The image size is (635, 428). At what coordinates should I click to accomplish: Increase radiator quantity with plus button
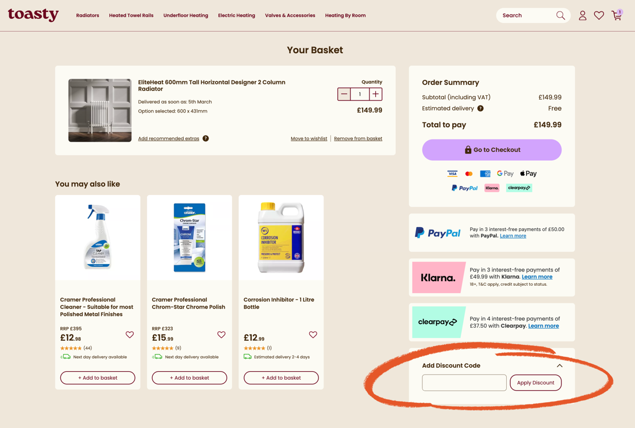coord(375,94)
